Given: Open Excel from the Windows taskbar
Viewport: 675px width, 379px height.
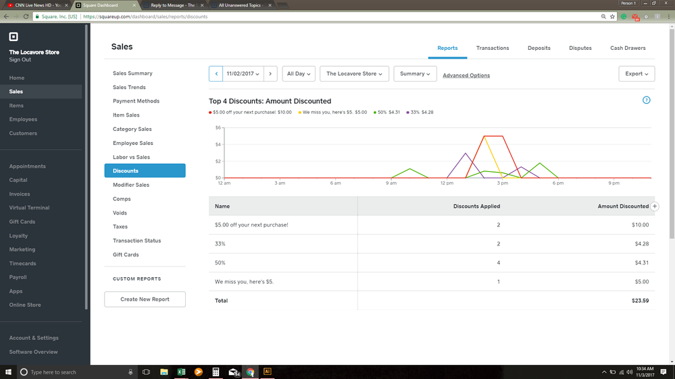Looking at the screenshot, I should 181,372.
